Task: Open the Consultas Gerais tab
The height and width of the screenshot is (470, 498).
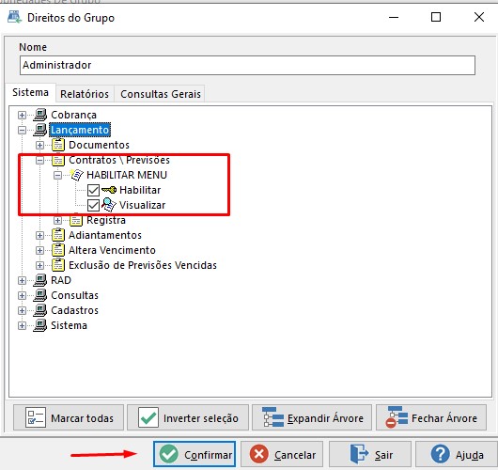Action: click(x=161, y=94)
